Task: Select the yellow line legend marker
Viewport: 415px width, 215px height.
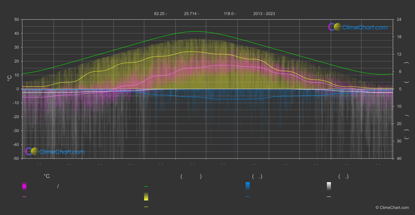Action: point(146,207)
